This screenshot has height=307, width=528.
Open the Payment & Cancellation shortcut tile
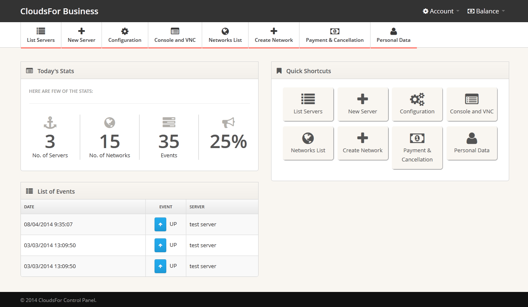(x=417, y=148)
